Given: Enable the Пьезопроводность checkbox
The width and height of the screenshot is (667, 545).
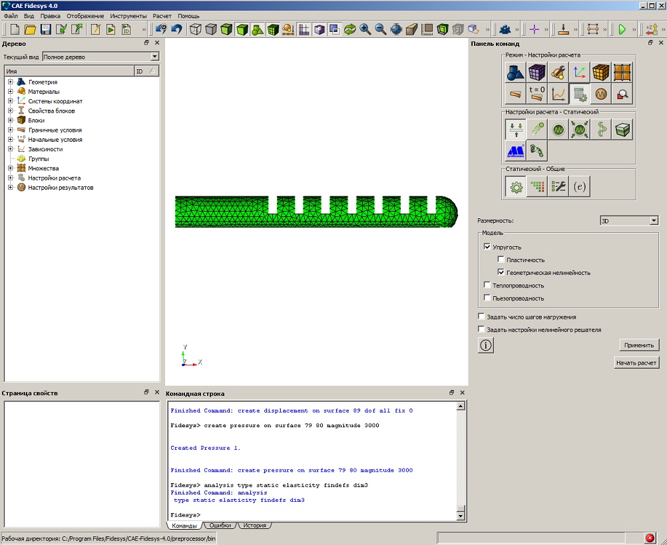Looking at the screenshot, I should click(487, 297).
